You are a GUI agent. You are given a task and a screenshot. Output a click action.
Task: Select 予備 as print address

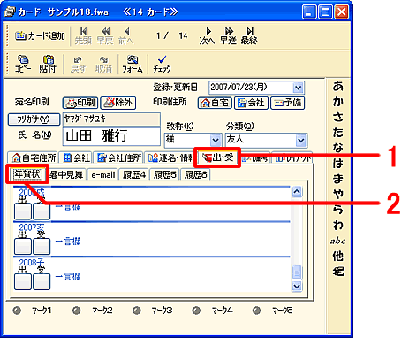(x=287, y=103)
